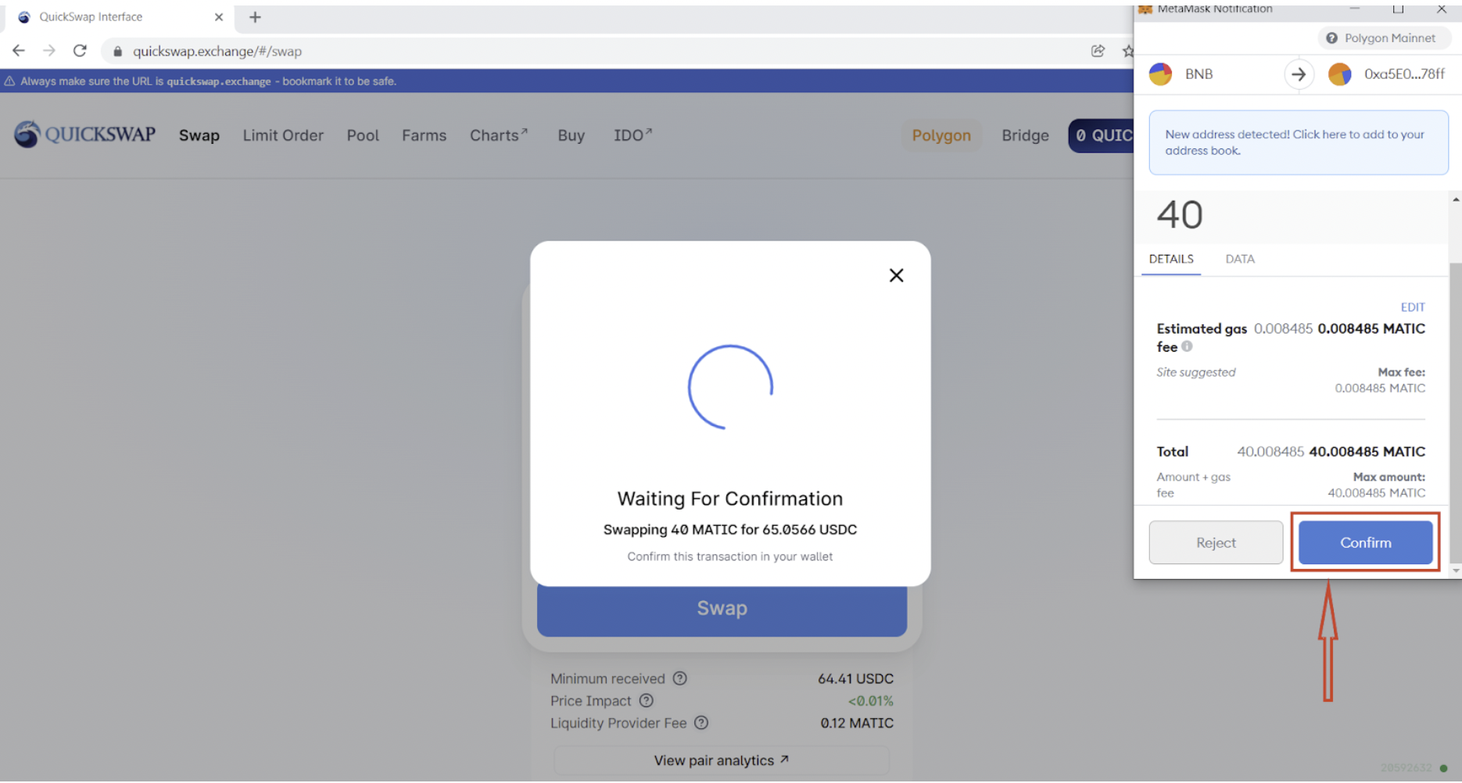Click the estimated gas fee info icon
Image resolution: width=1462 pixels, height=783 pixels.
point(1187,346)
